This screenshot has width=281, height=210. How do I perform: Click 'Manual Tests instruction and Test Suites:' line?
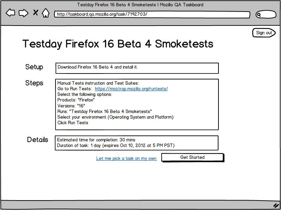click(x=98, y=83)
